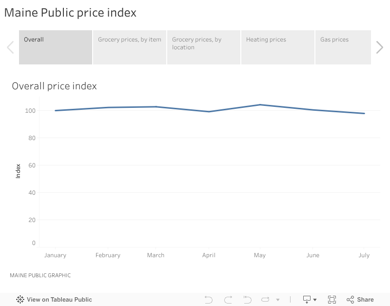Click the May peak on the line

point(260,105)
